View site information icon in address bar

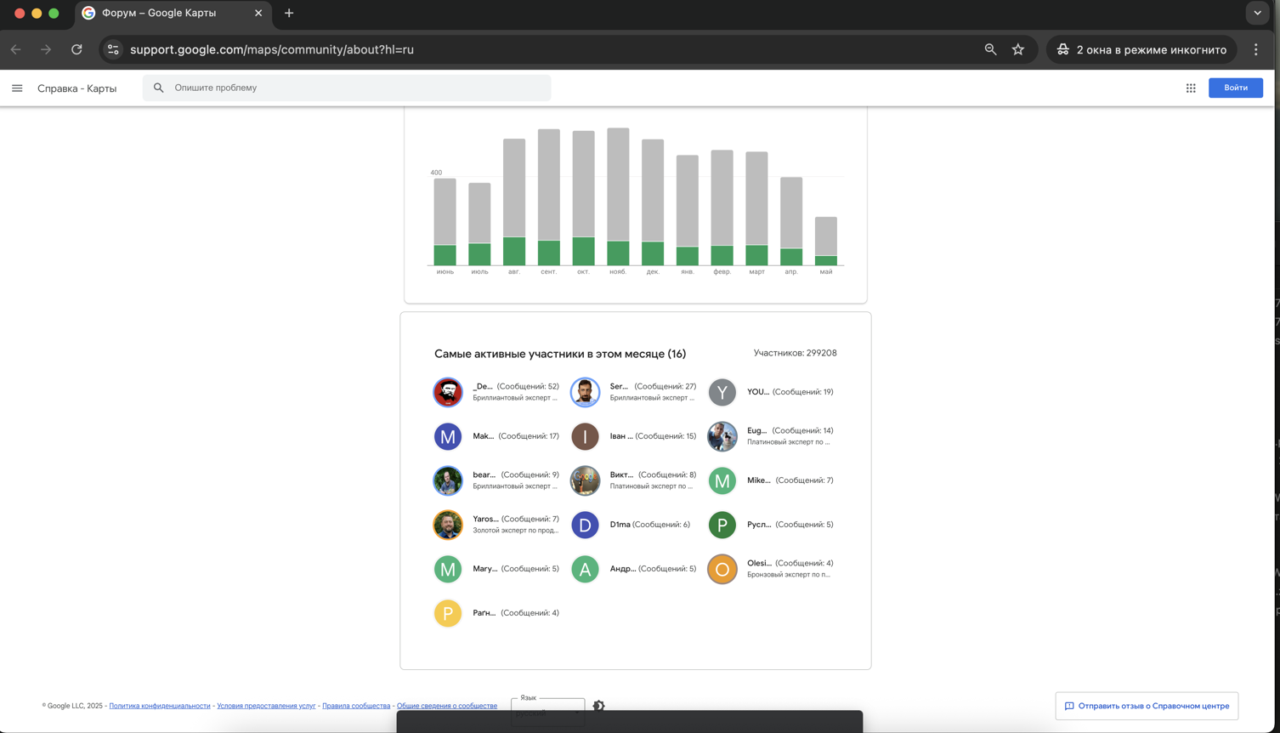(x=113, y=49)
